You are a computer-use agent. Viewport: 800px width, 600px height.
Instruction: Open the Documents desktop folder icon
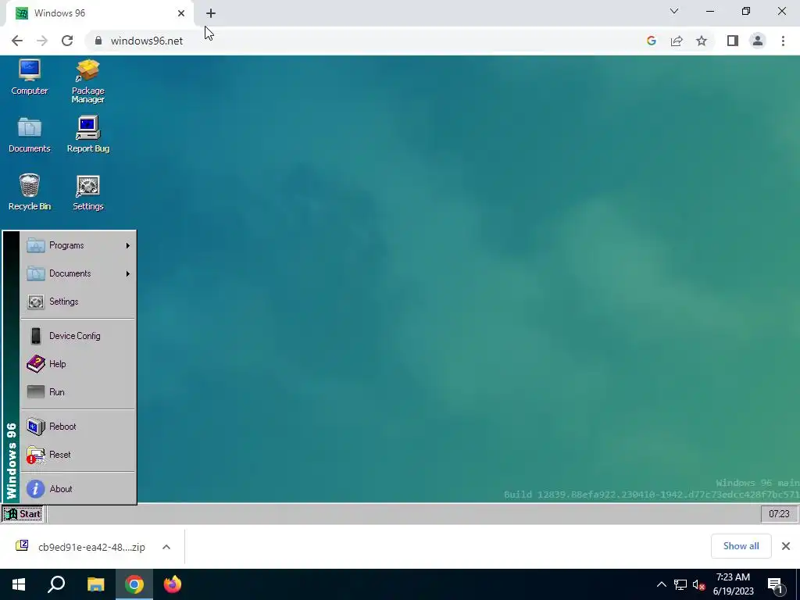click(x=29, y=134)
